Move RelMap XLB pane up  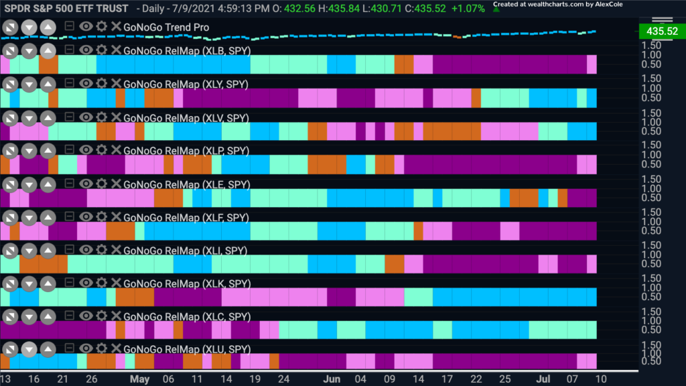point(48,51)
